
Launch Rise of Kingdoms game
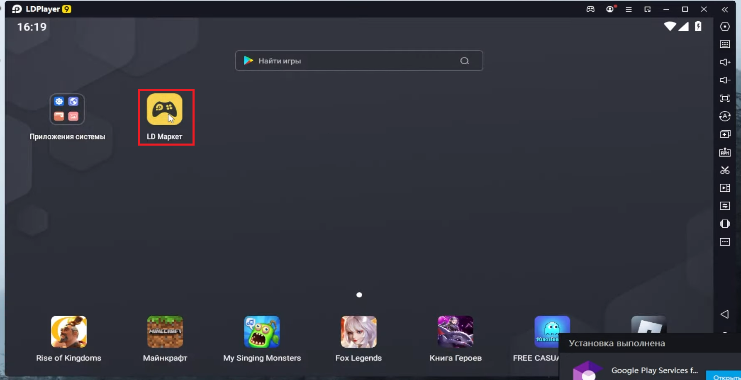68,332
